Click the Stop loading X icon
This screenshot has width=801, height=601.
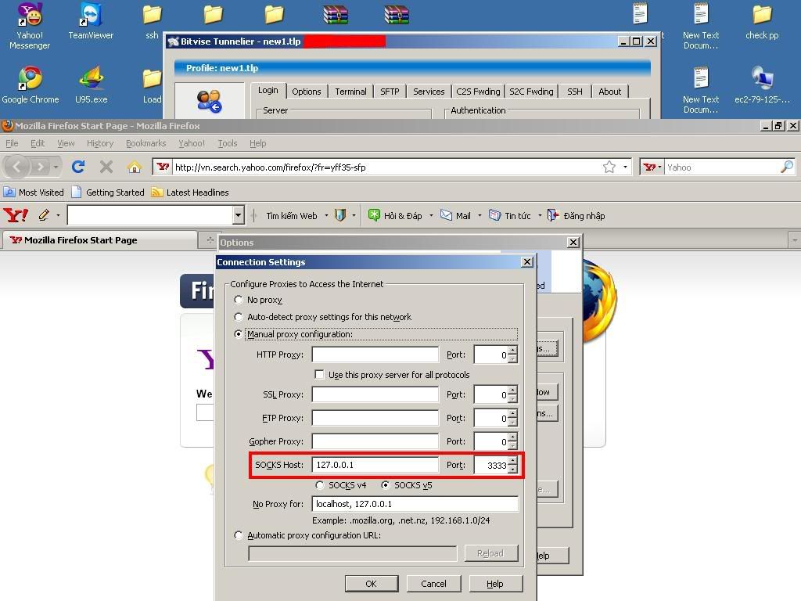click(x=106, y=167)
